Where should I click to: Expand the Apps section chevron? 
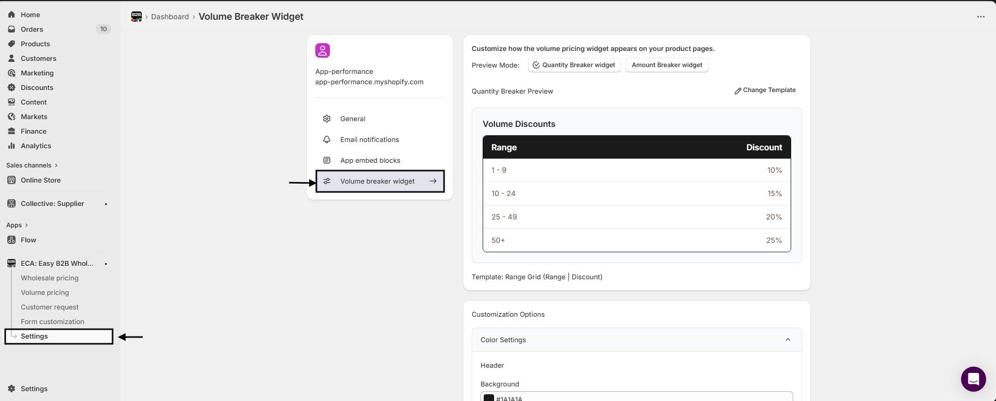[26, 225]
